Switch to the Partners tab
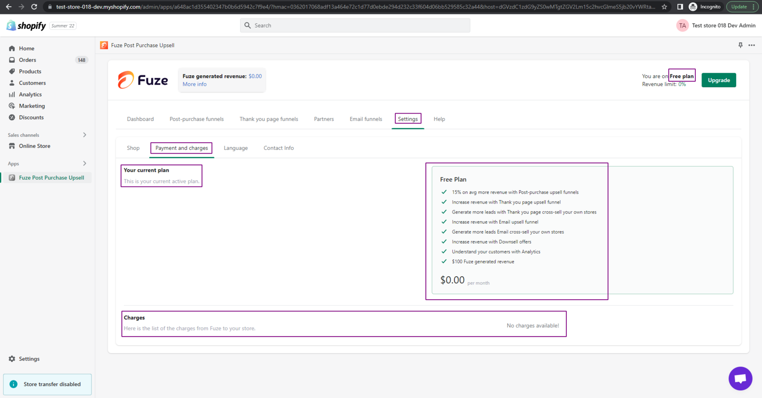The image size is (762, 398). [324, 119]
